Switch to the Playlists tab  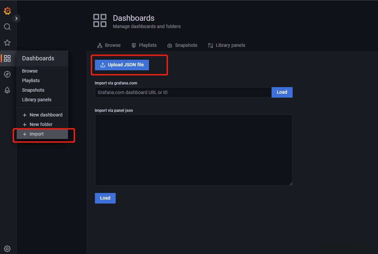pos(144,45)
